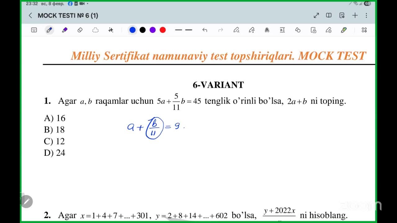Tap the floating pencil edit button

pos(27,202)
